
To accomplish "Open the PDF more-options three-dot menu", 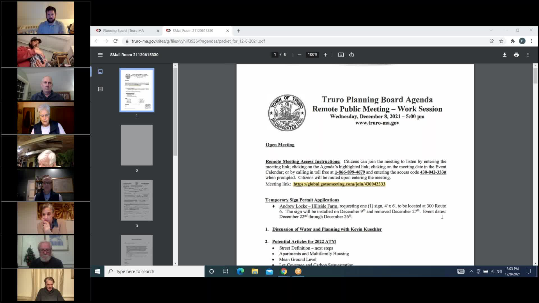I will point(528,55).
